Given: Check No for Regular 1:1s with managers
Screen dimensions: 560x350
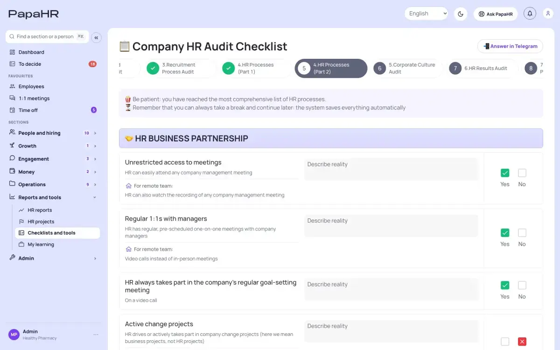Looking at the screenshot, I should point(522,233).
